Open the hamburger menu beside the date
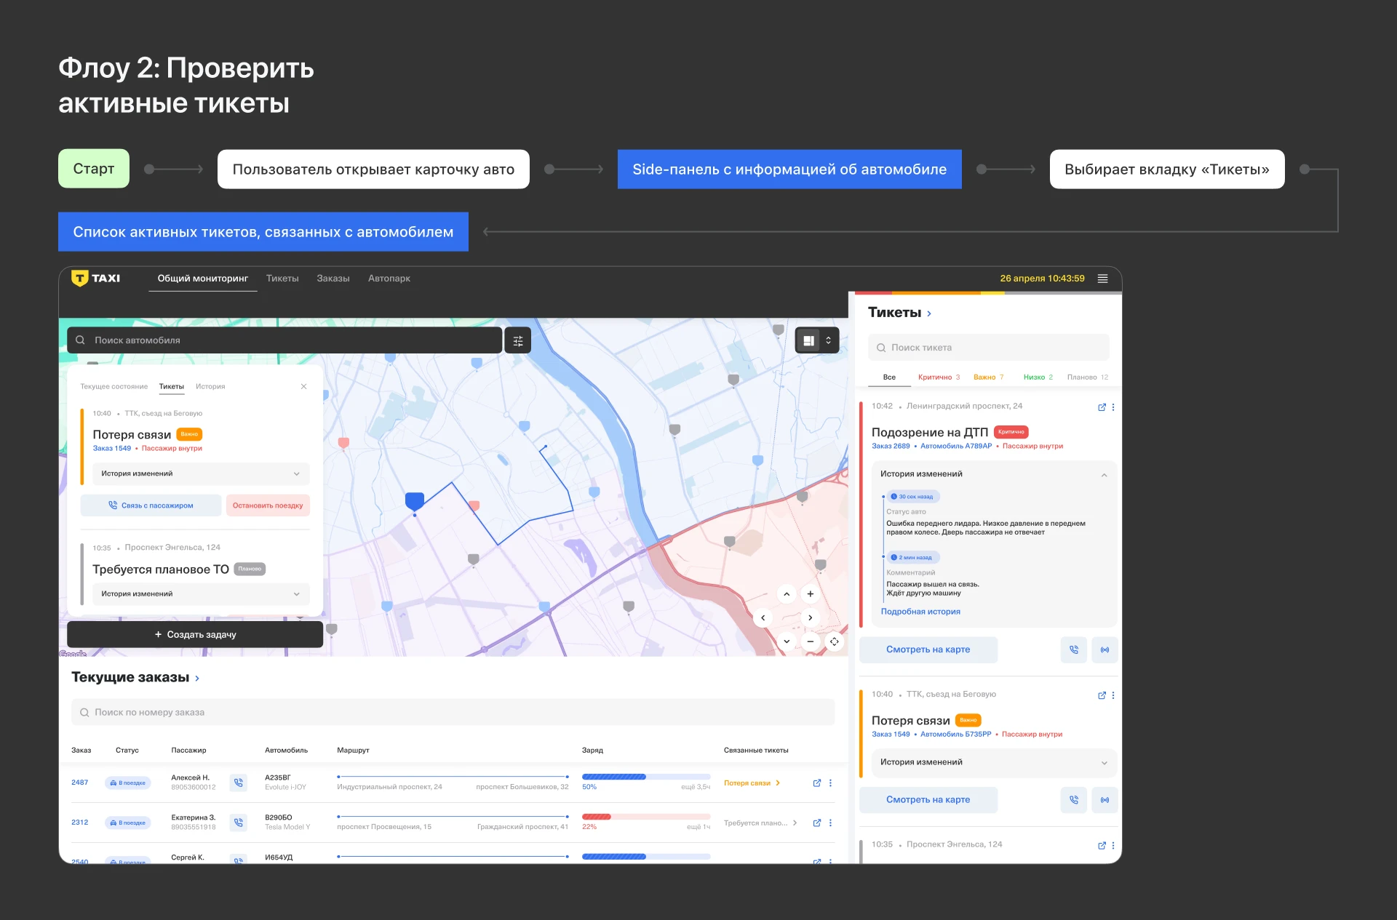The image size is (1397, 920). click(1102, 279)
